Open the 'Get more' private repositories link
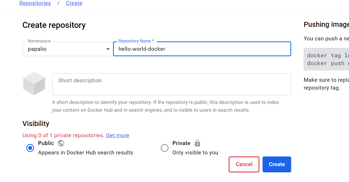349x182 pixels. pyautogui.click(x=117, y=135)
